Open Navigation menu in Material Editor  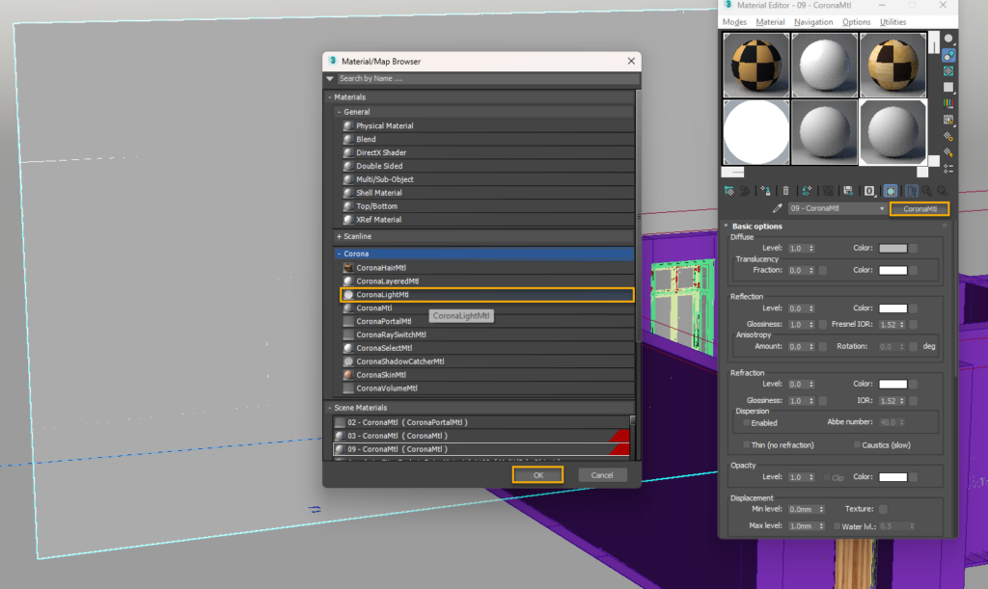tap(813, 22)
